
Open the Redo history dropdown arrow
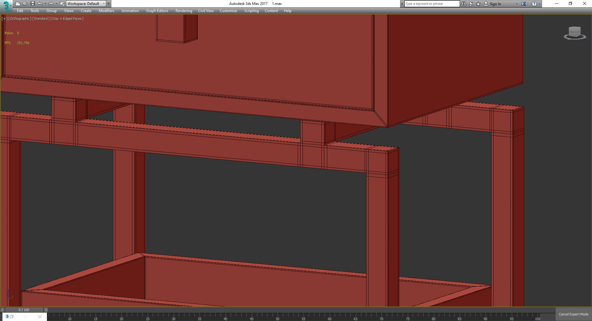coord(56,4)
